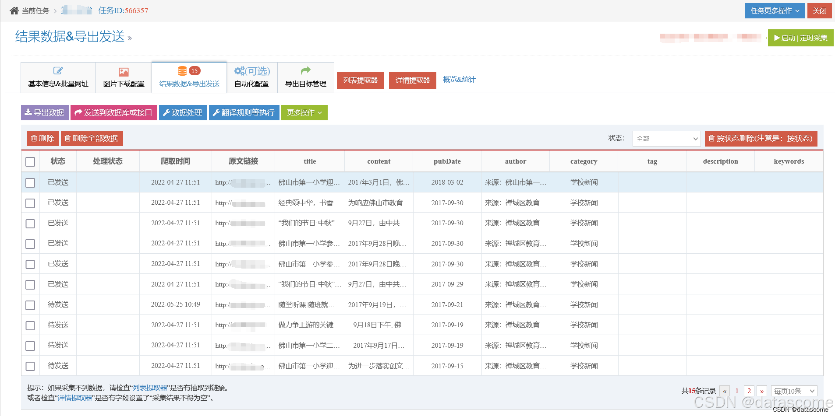Check the row with pubDate 2017-09-29

point(30,285)
